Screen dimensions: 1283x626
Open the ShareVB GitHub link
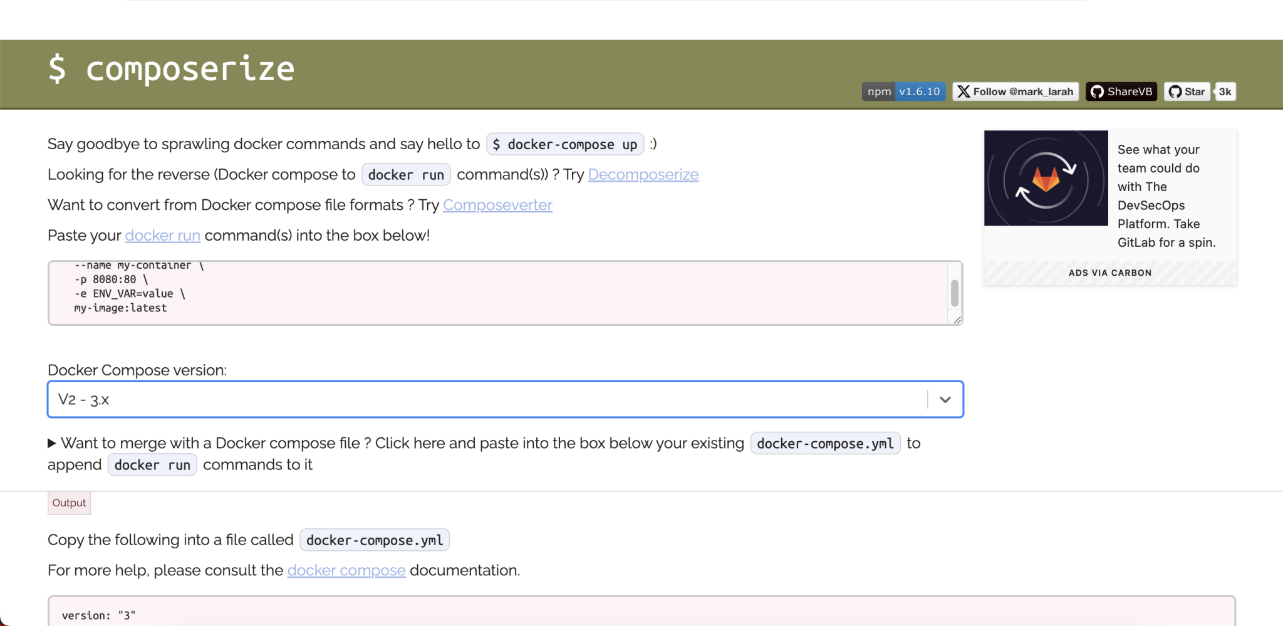[x=1121, y=91]
